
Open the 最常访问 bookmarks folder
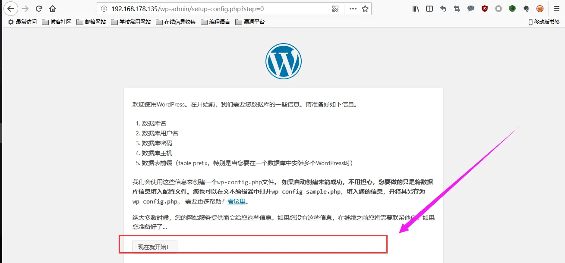pos(22,22)
